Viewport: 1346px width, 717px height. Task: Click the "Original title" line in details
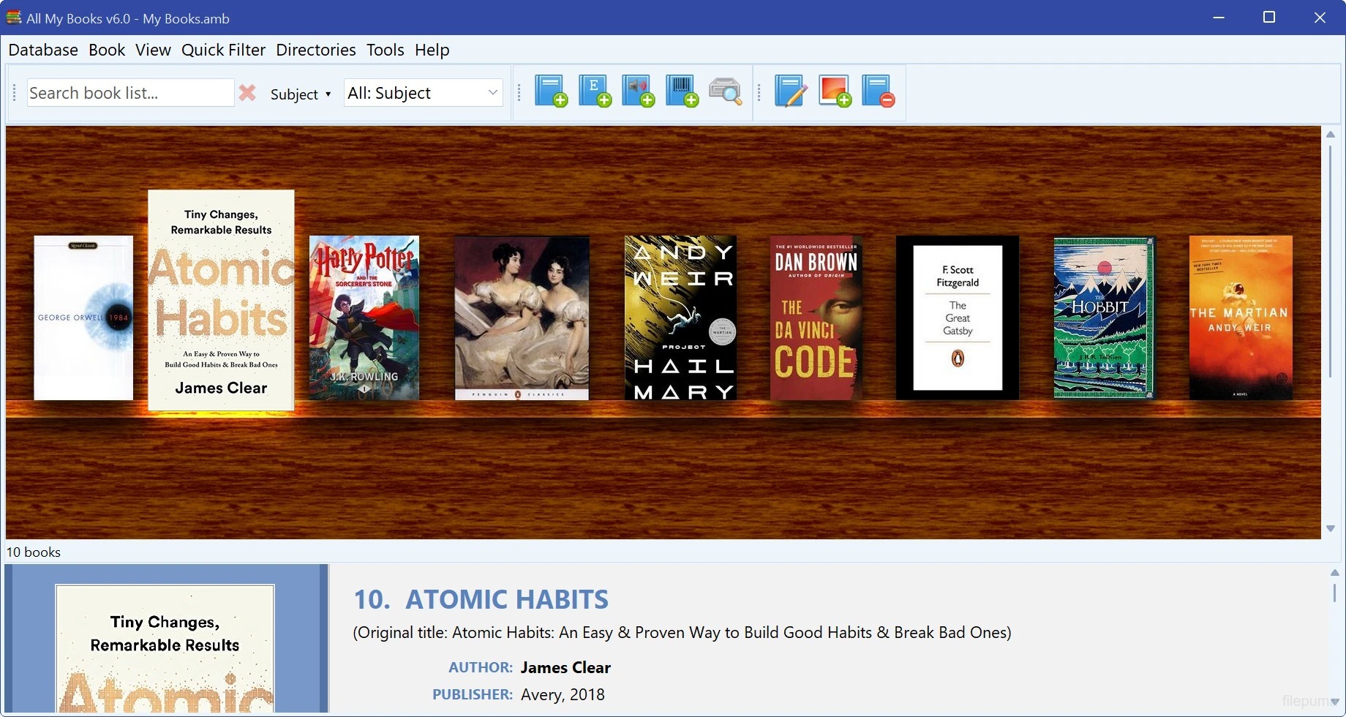[682, 632]
